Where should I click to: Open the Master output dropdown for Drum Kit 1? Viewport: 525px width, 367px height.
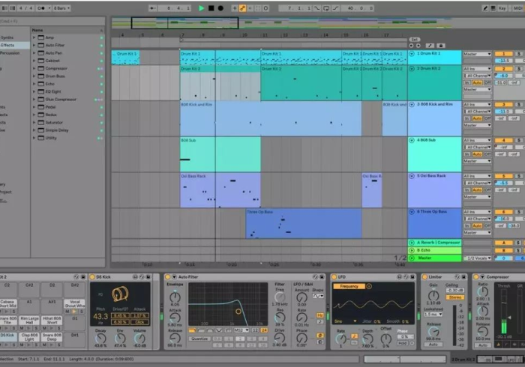pyautogui.click(x=477, y=54)
